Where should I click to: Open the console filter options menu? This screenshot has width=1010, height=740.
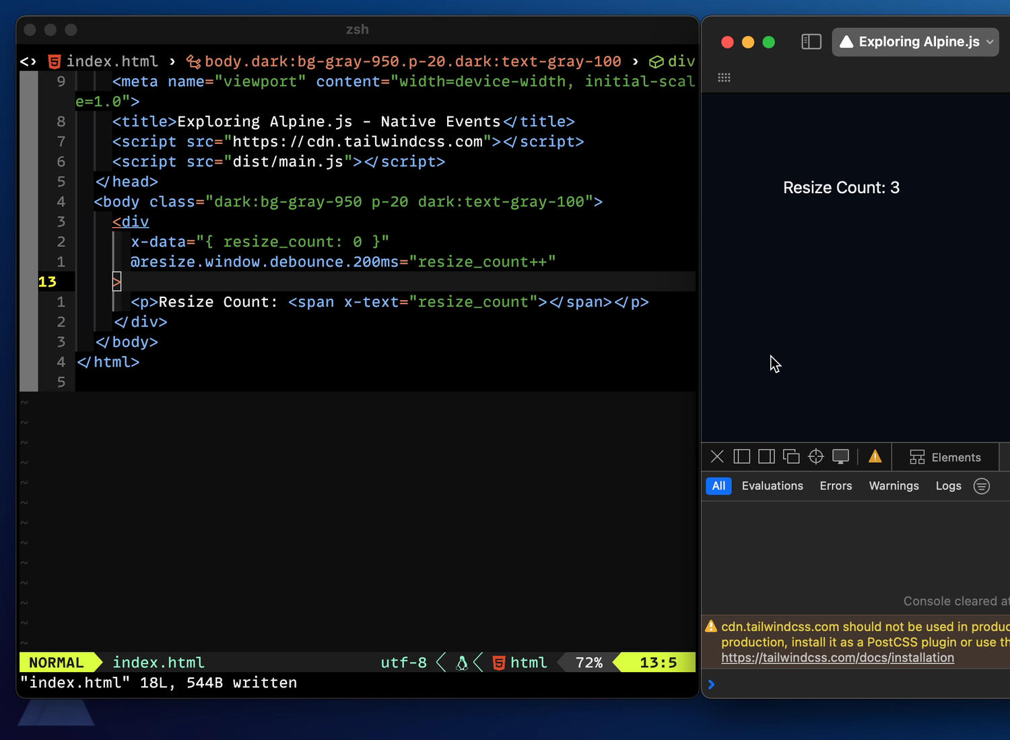pyautogui.click(x=981, y=486)
